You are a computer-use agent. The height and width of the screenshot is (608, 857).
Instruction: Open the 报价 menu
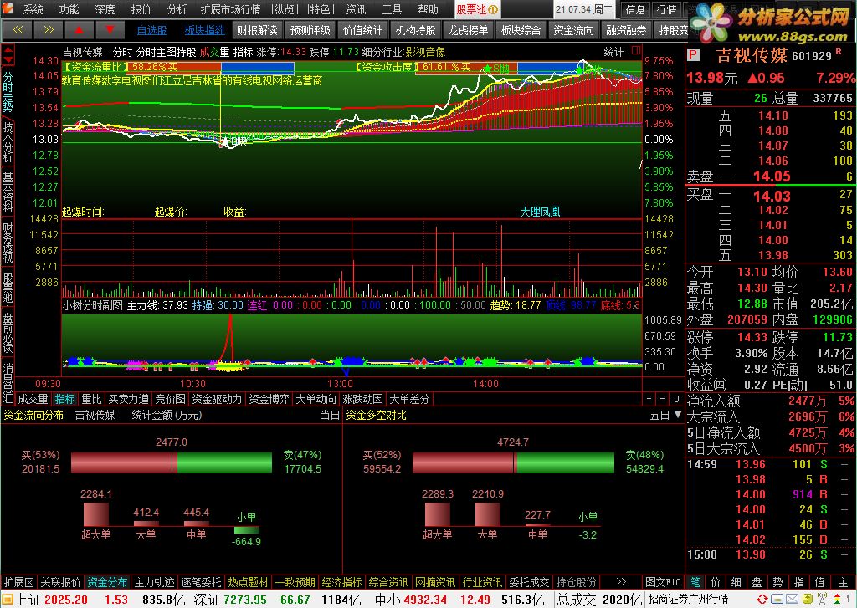pyautogui.click(x=141, y=10)
